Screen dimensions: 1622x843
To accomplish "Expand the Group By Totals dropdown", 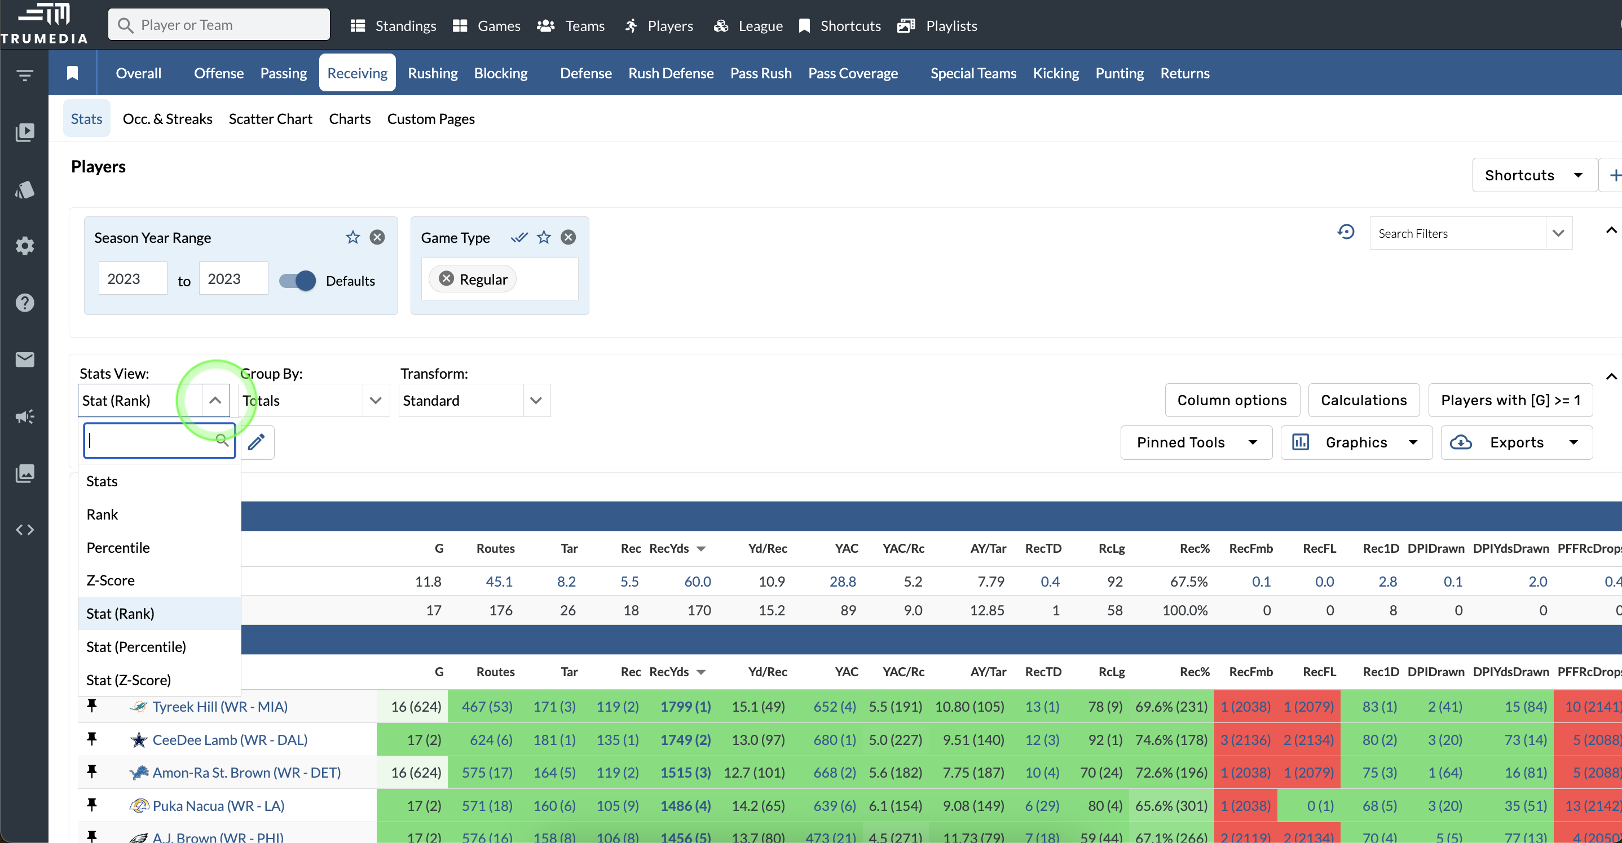I will [x=376, y=401].
